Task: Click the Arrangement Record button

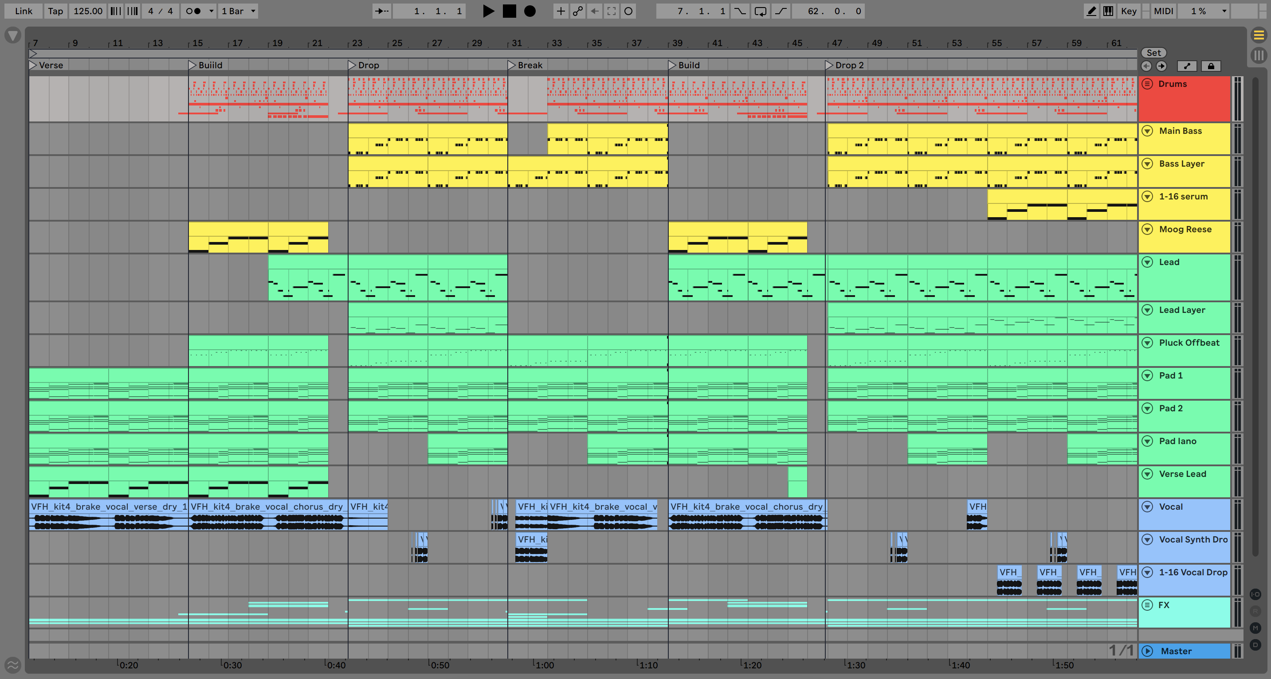Action: point(530,11)
